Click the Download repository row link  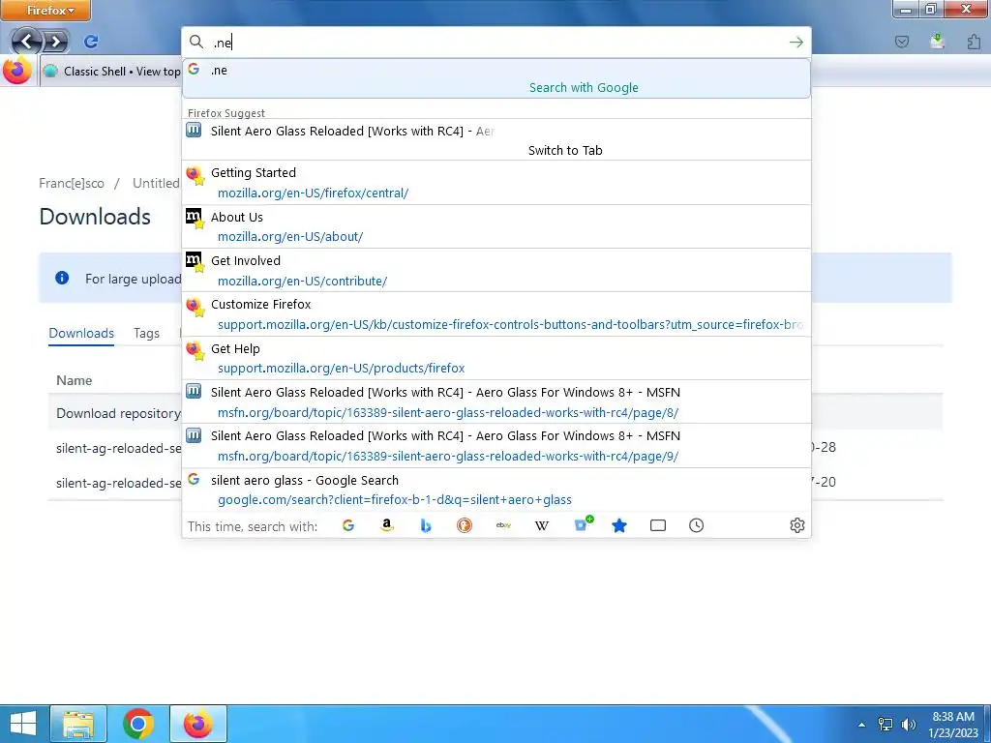tap(118, 413)
